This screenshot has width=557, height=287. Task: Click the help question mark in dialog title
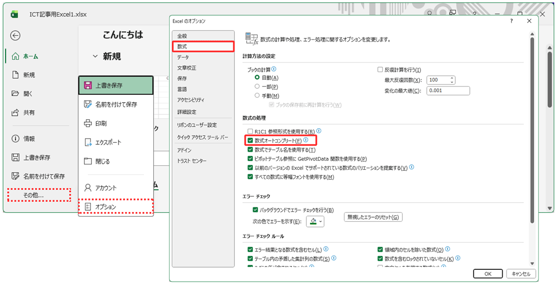click(511, 21)
